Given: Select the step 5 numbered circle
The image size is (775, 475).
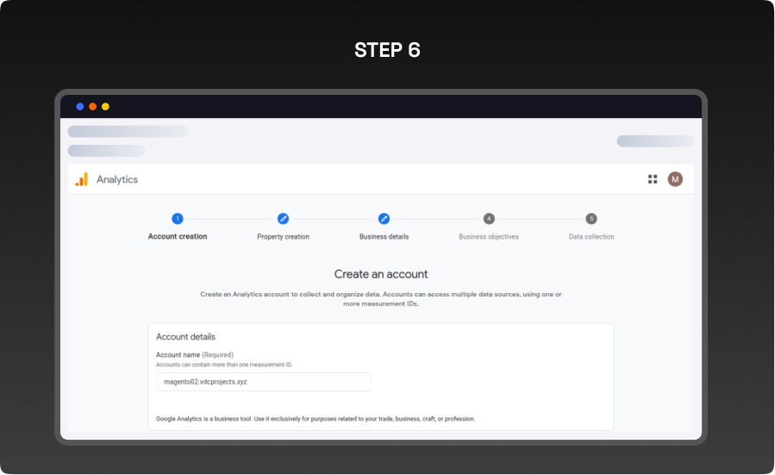Looking at the screenshot, I should [591, 219].
